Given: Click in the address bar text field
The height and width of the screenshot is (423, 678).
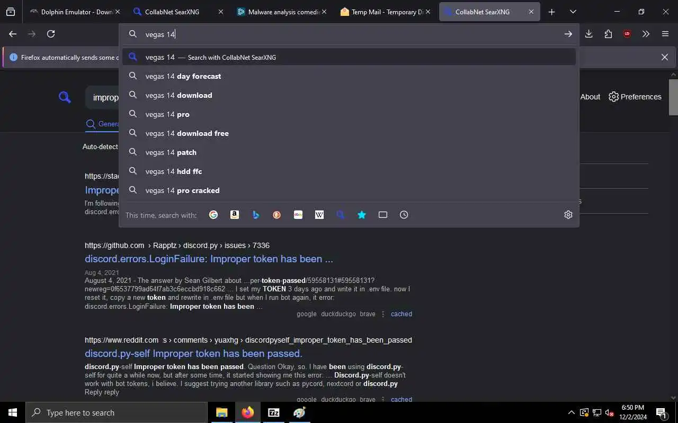Looking at the screenshot, I should click(x=350, y=34).
